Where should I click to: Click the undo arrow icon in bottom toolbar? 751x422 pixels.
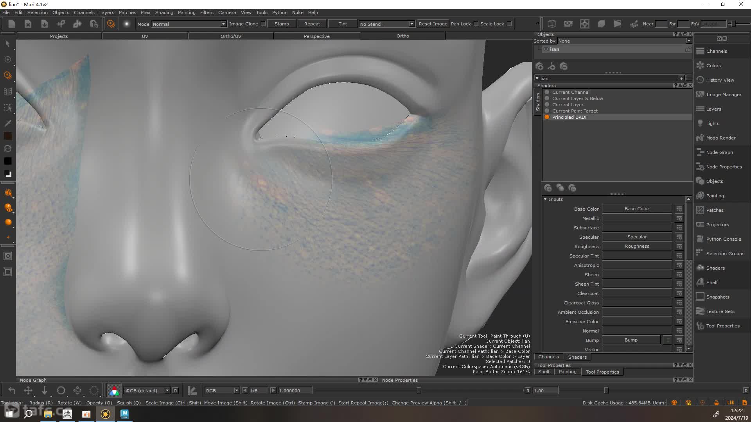coord(12,390)
